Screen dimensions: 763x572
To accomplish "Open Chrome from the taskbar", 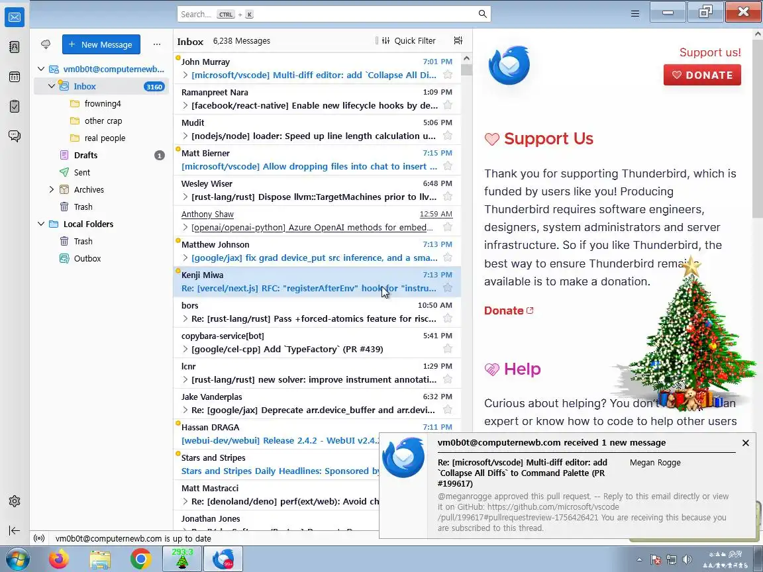I will (x=140, y=559).
